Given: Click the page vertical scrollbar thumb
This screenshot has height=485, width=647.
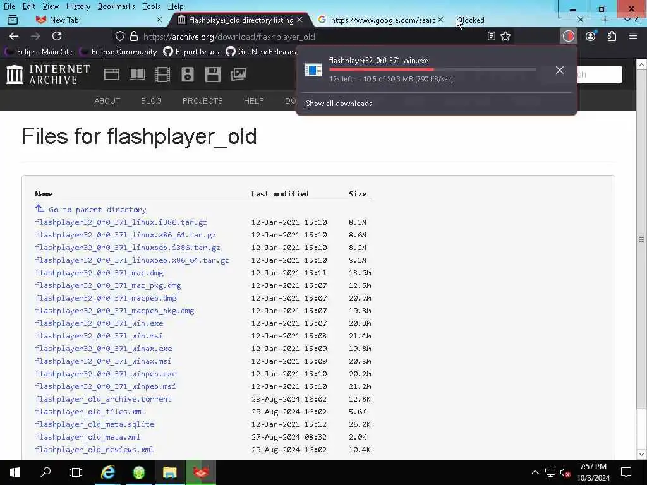Looking at the screenshot, I should coord(641,239).
